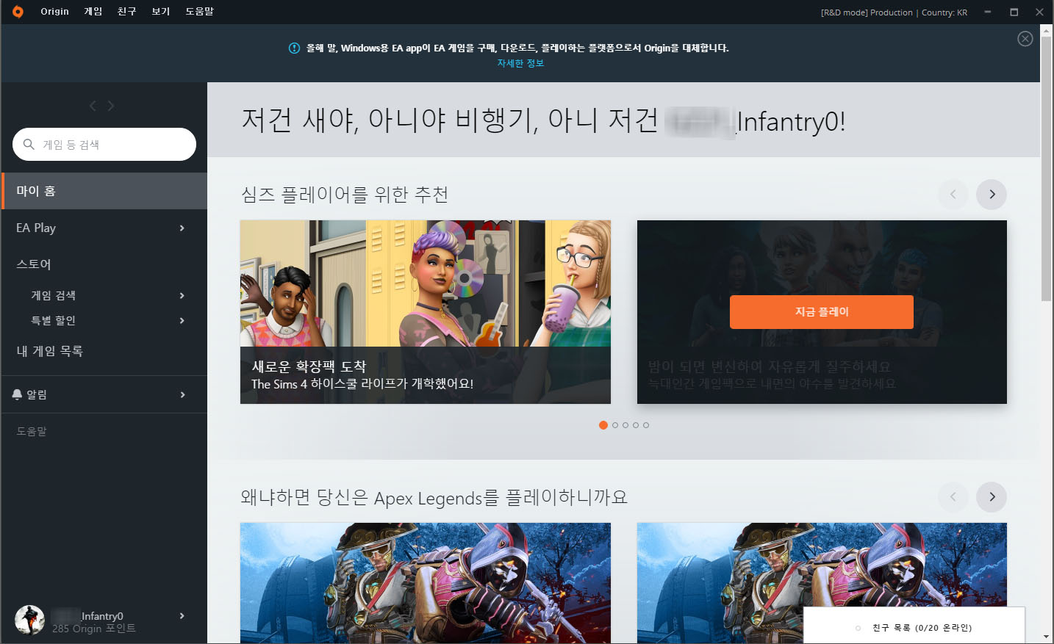Click the 285 Origin 포인트 text
1054x644 pixels.
pos(94,629)
